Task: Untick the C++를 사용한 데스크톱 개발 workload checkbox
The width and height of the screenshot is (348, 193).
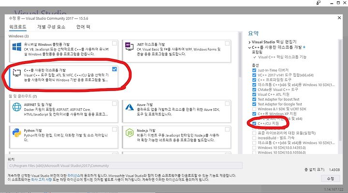Action: pos(114,69)
